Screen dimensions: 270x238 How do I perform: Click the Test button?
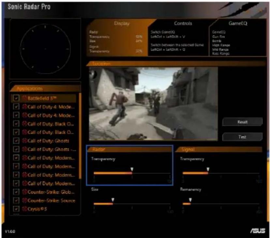tap(243, 137)
